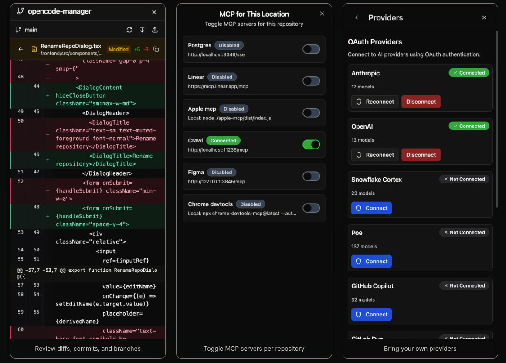Refresh the repository with the sync icon
The image size is (506, 363).
click(129, 30)
